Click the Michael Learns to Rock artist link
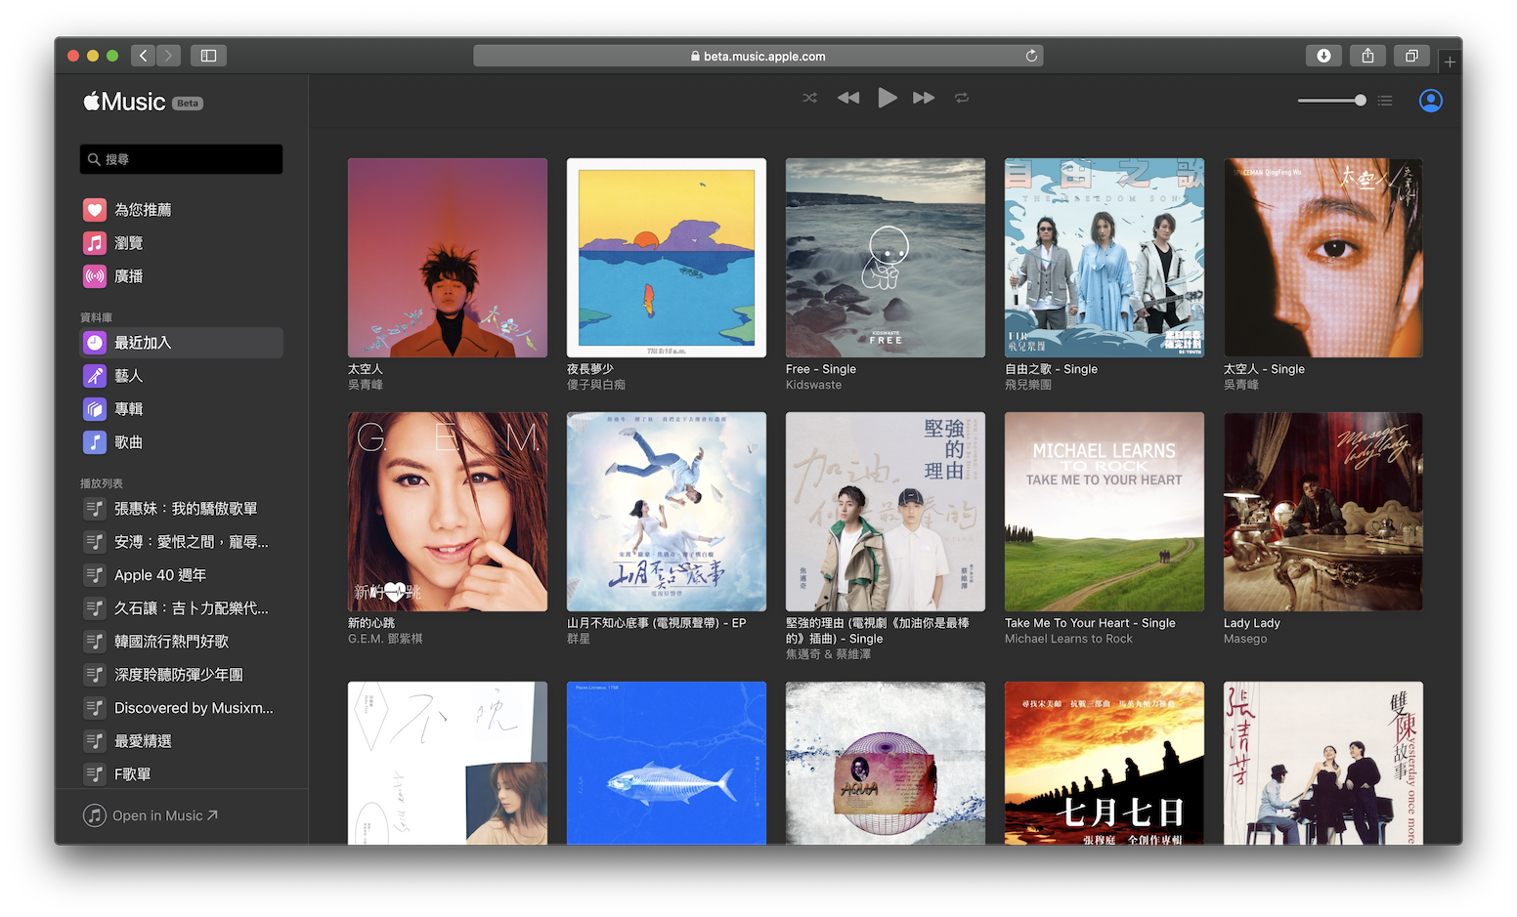The image size is (1517, 917). pyautogui.click(x=1068, y=639)
